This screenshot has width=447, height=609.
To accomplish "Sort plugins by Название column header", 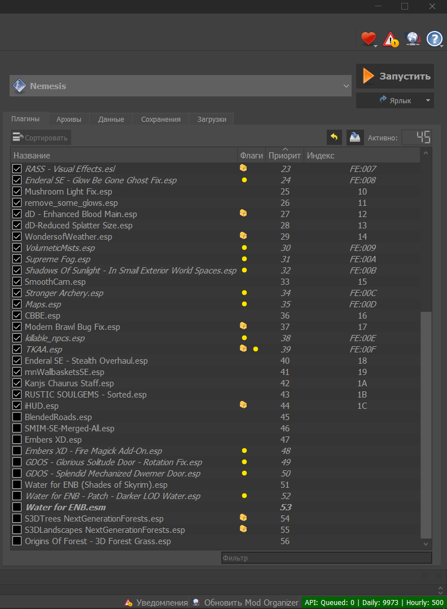I will coord(124,156).
